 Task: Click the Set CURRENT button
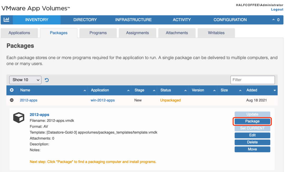pyautogui.click(x=252, y=128)
